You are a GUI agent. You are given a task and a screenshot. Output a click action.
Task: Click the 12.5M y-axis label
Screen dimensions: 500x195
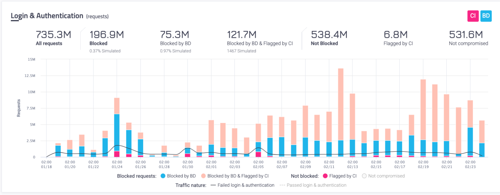[x=30, y=76]
